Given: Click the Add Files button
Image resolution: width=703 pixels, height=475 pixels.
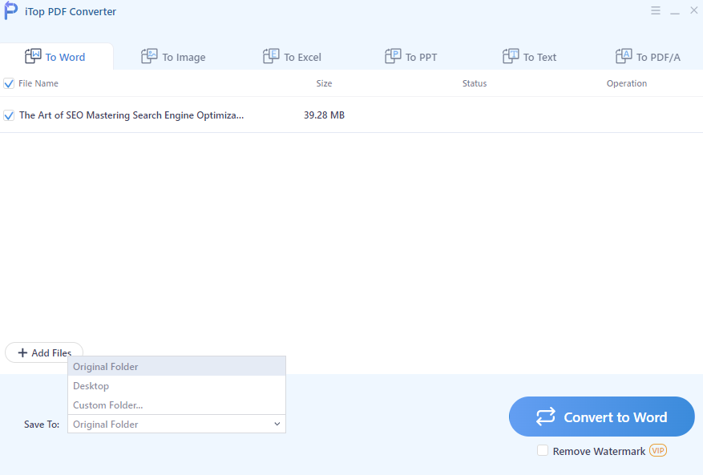Looking at the screenshot, I should click(44, 352).
